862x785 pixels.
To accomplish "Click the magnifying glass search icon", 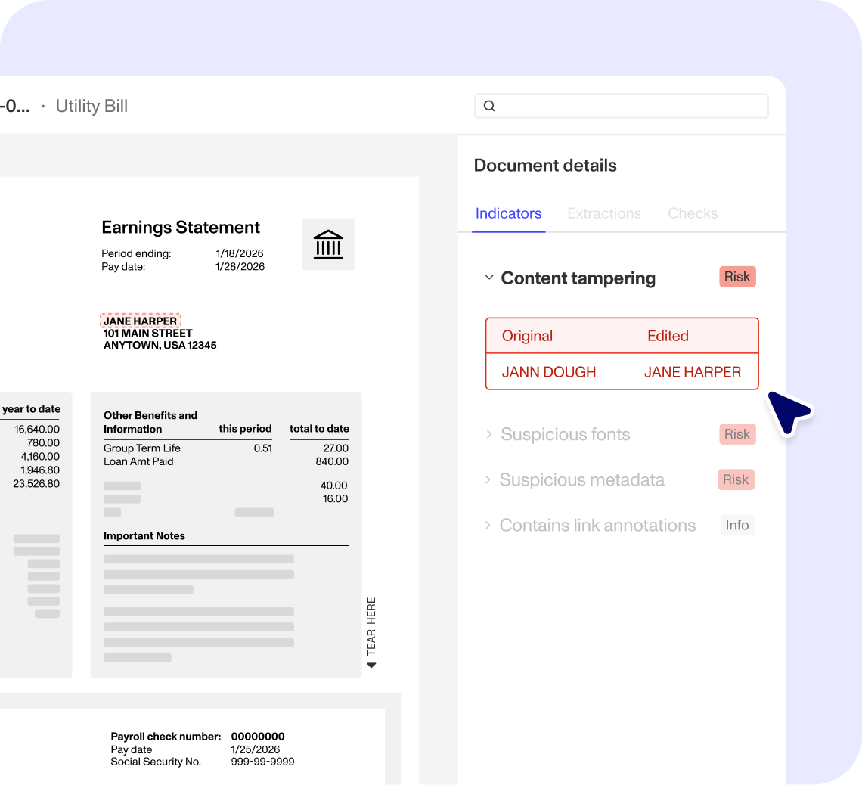I will (x=488, y=106).
